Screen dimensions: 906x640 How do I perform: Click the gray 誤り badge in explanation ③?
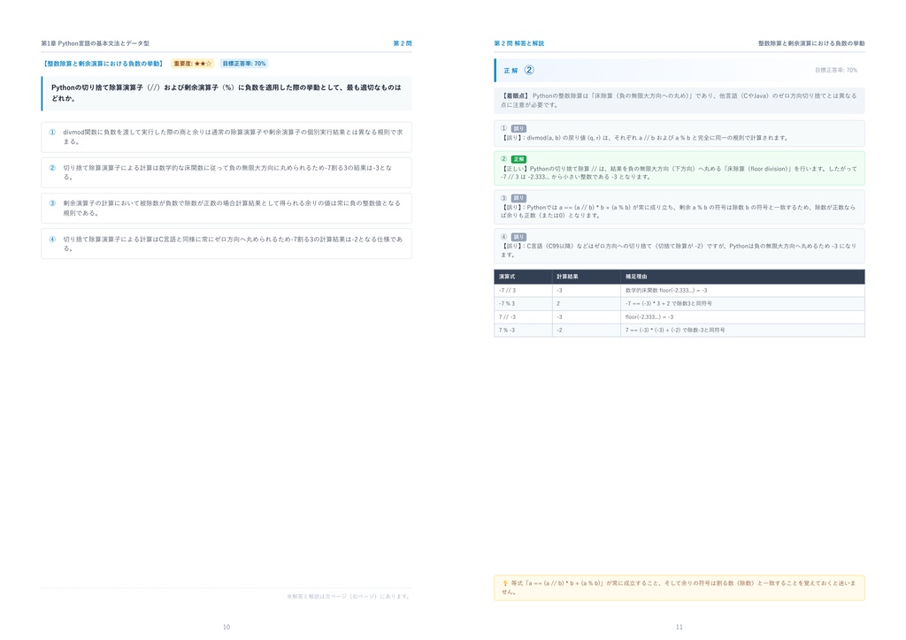[x=518, y=198]
